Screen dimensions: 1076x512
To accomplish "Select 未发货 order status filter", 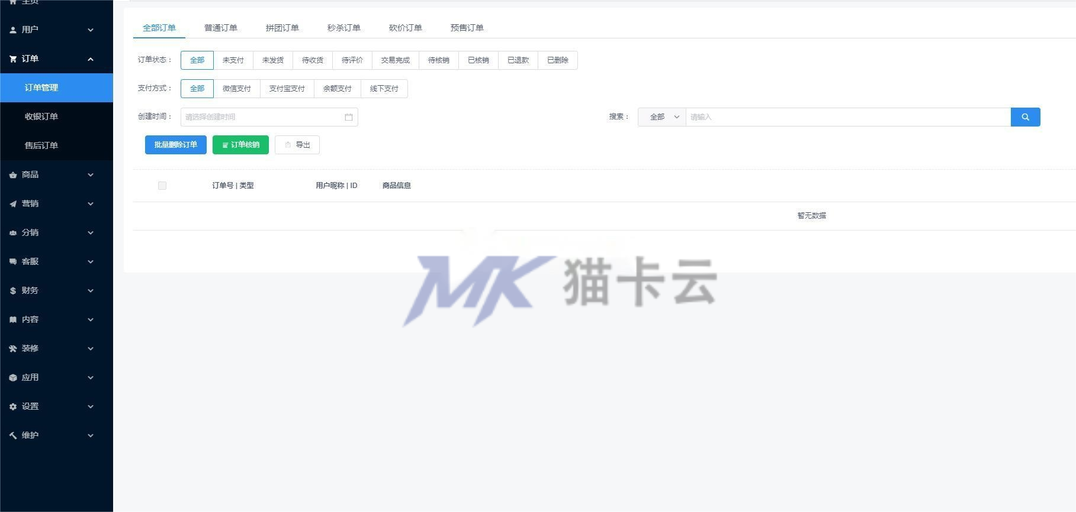I will pos(273,60).
